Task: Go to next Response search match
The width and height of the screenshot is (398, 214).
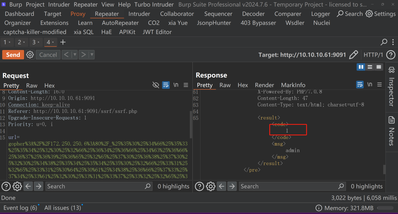Action: point(232,186)
